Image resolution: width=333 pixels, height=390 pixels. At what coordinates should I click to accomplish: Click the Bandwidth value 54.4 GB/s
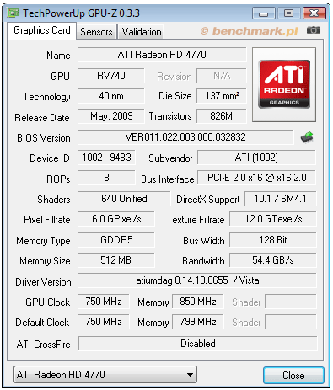[273, 260]
